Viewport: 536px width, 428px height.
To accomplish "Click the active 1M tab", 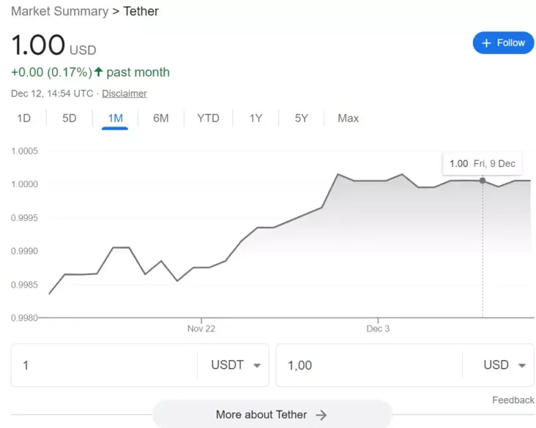I will [x=115, y=118].
